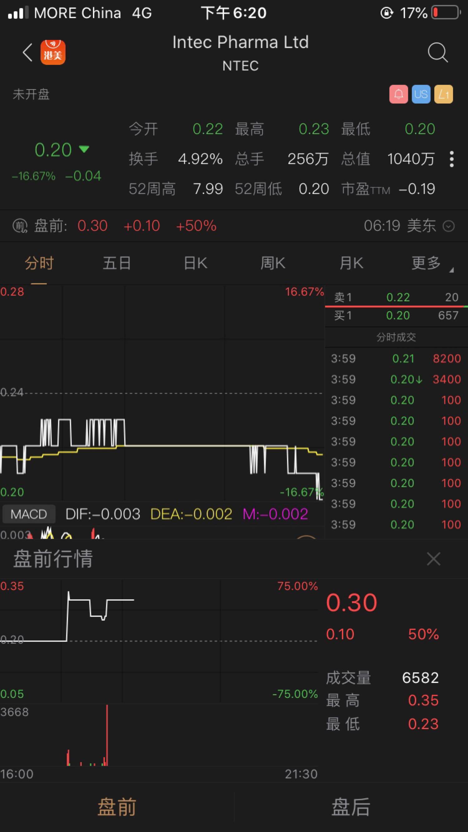Image resolution: width=468 pixels, height=832 pixels.
Task: Tap the large red 0.30 pre-market price
Action: click(x=352, y=603)
